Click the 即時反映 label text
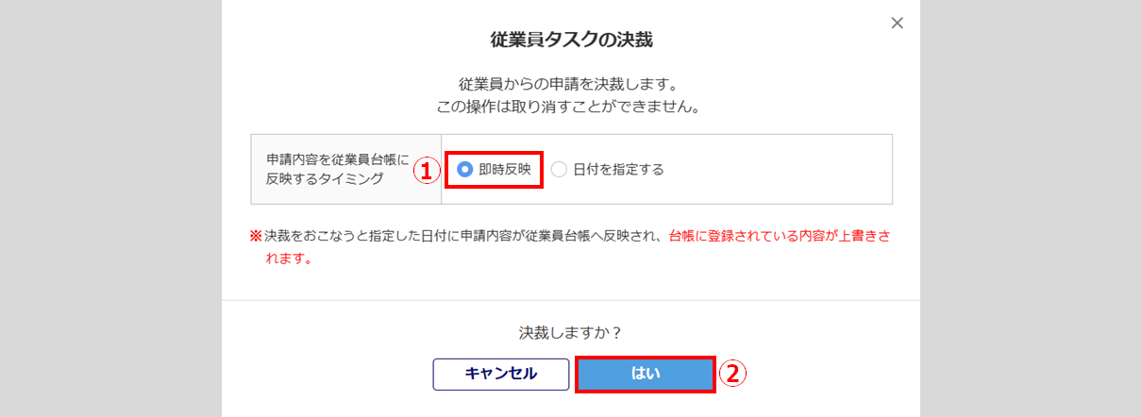 (x=505, y=170)
